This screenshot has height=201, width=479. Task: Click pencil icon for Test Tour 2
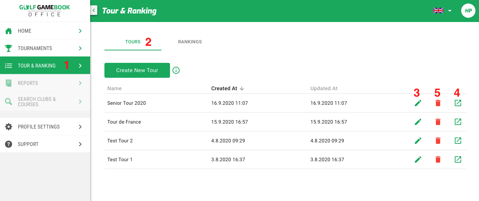pyautogui.click(x=418, y=141)
